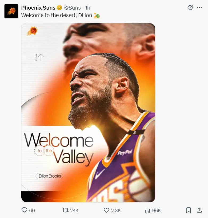208x218 pixels.
Task: Repost using the retweet arrows icon
Action: [x=65, y=210]
